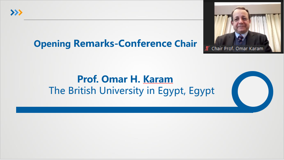The height and width of the screenshot is (160, 284).
Task: Click the thin horizontal line below the logo
Action: pyautogui.click(x=114, y=20)
